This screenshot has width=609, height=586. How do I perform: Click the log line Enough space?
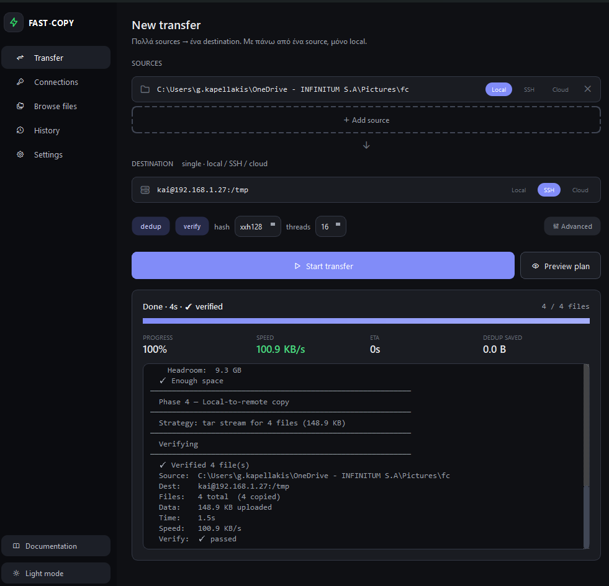click(191, 381)
